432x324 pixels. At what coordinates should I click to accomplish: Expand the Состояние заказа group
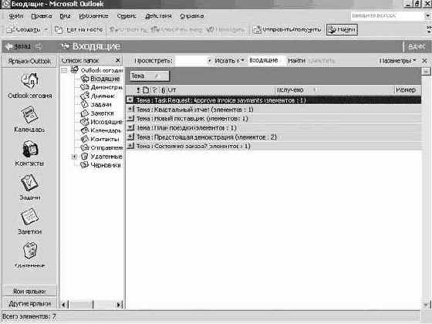pos(130,146)
